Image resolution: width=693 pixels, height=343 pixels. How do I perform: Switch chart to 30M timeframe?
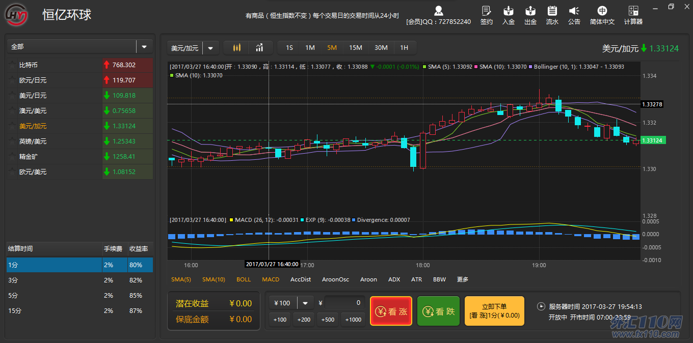tap(381, 48)
